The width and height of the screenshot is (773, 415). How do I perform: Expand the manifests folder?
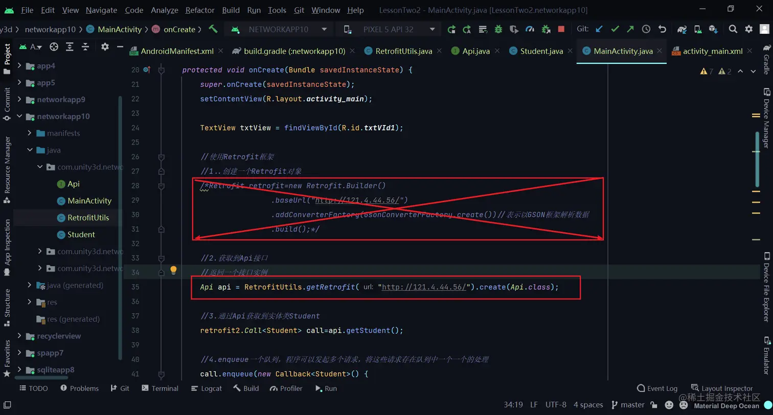[30, 133]
